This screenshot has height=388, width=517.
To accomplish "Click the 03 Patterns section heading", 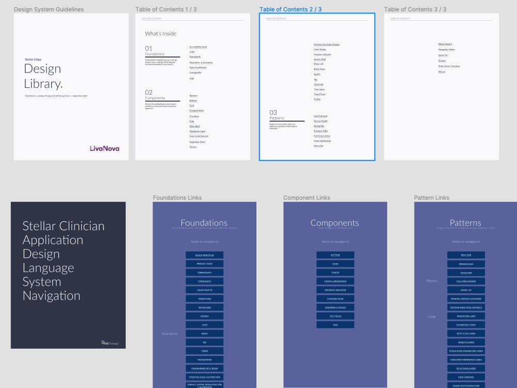I will click(x=277, y=115).
